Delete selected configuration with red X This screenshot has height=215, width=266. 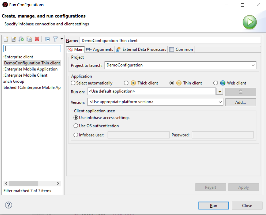(37, 39)
